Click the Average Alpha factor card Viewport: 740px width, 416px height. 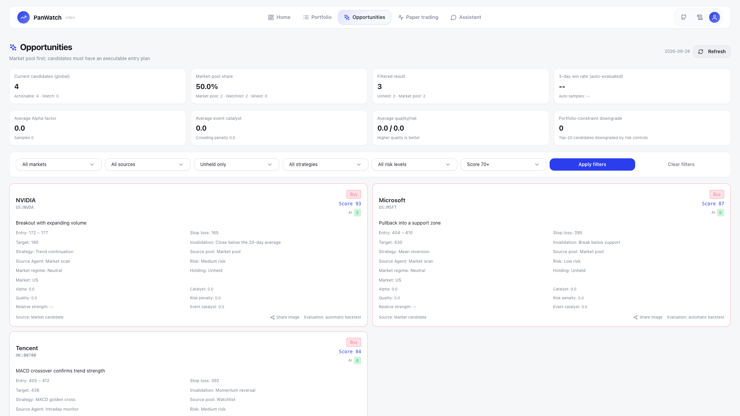click(x=98, y=128)
